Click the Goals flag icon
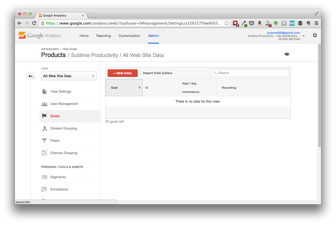Screen dimensions: 336x225 [44, 116]
